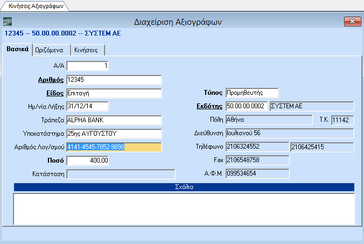Click the Ποσό field showing 400,00
The width and height of the screenshot is (364, 244).
click(87, 161)
